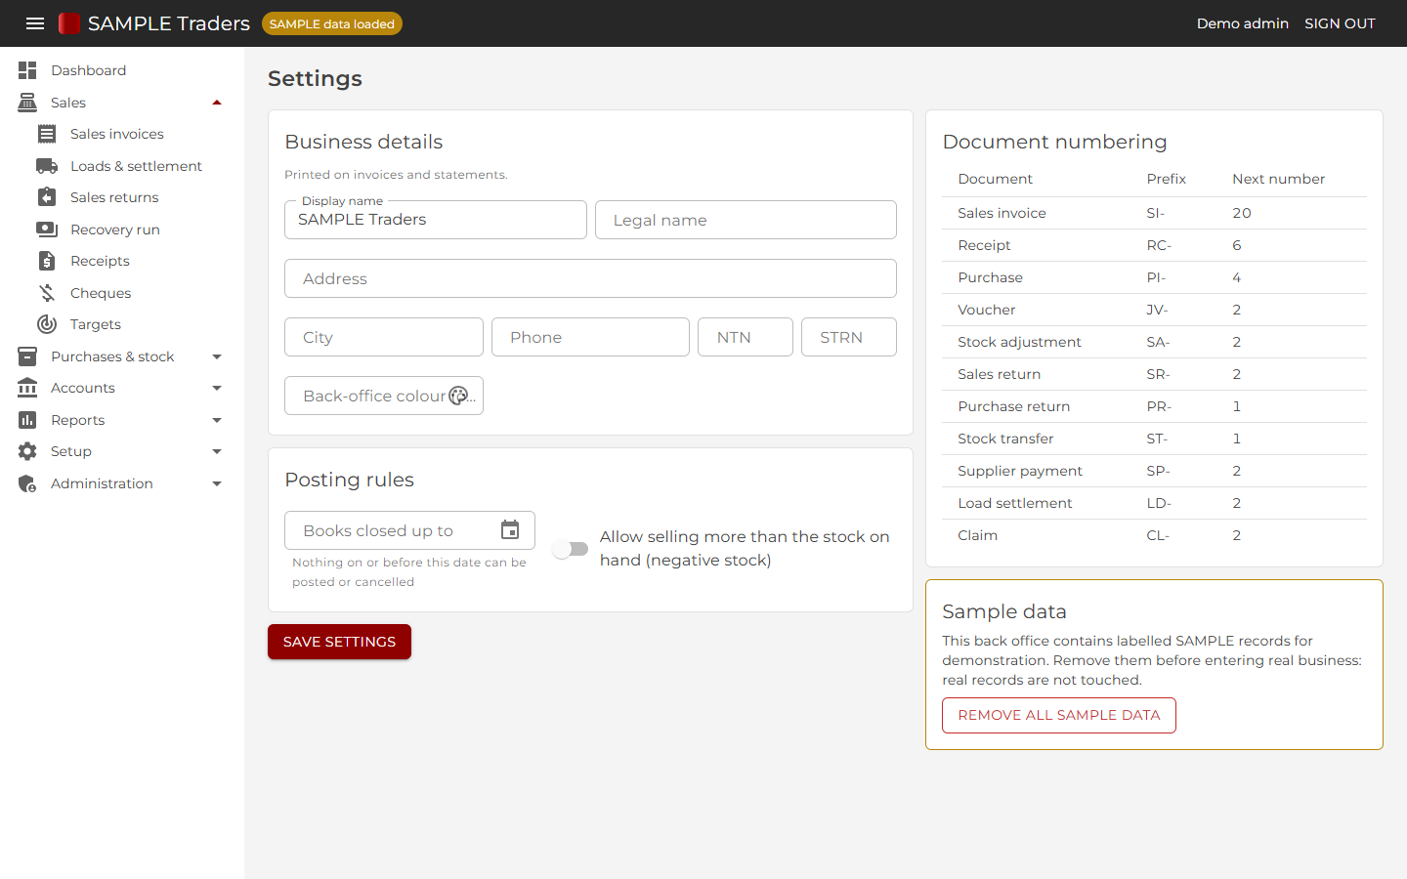
Task: Click the SAMPLE data loaded badge
Action: 332,23
